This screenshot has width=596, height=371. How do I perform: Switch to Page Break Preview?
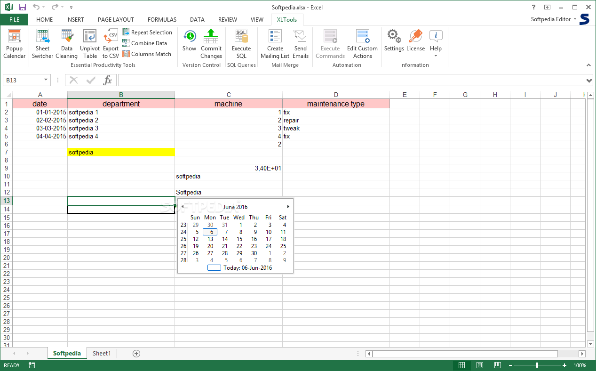(497, 365)
